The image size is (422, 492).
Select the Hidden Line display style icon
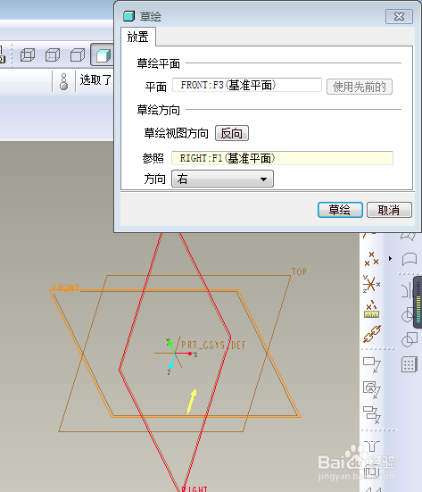point(53,55)
